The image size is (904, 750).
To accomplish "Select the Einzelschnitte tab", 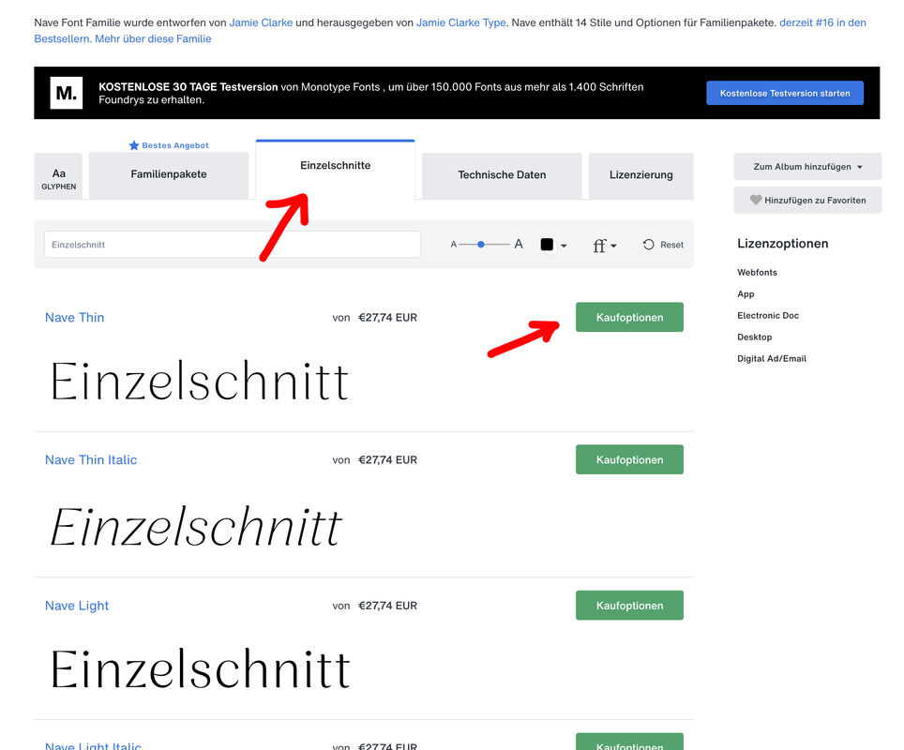I will pos(335,169).
